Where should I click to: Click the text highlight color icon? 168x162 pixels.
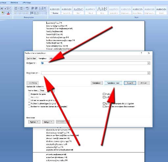tap(3, 13)
